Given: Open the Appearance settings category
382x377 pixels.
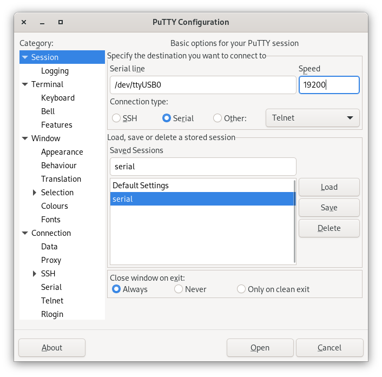Looking at the screenshot, I should click(62, 152).
